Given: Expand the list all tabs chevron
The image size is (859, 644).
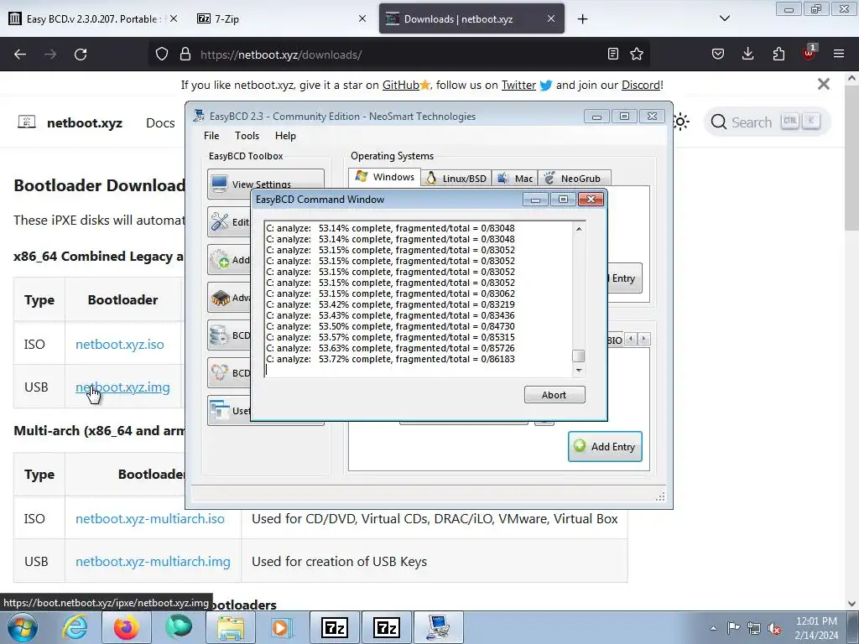Looking at the screenshot, I should click(x=724, y=18).
